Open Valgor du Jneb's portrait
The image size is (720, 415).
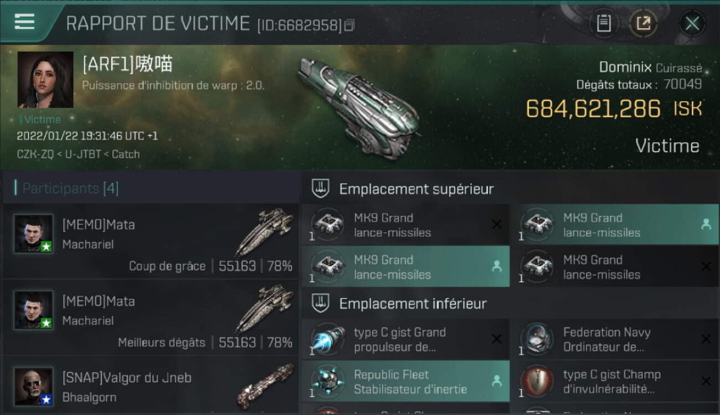[x=34, y=386]
